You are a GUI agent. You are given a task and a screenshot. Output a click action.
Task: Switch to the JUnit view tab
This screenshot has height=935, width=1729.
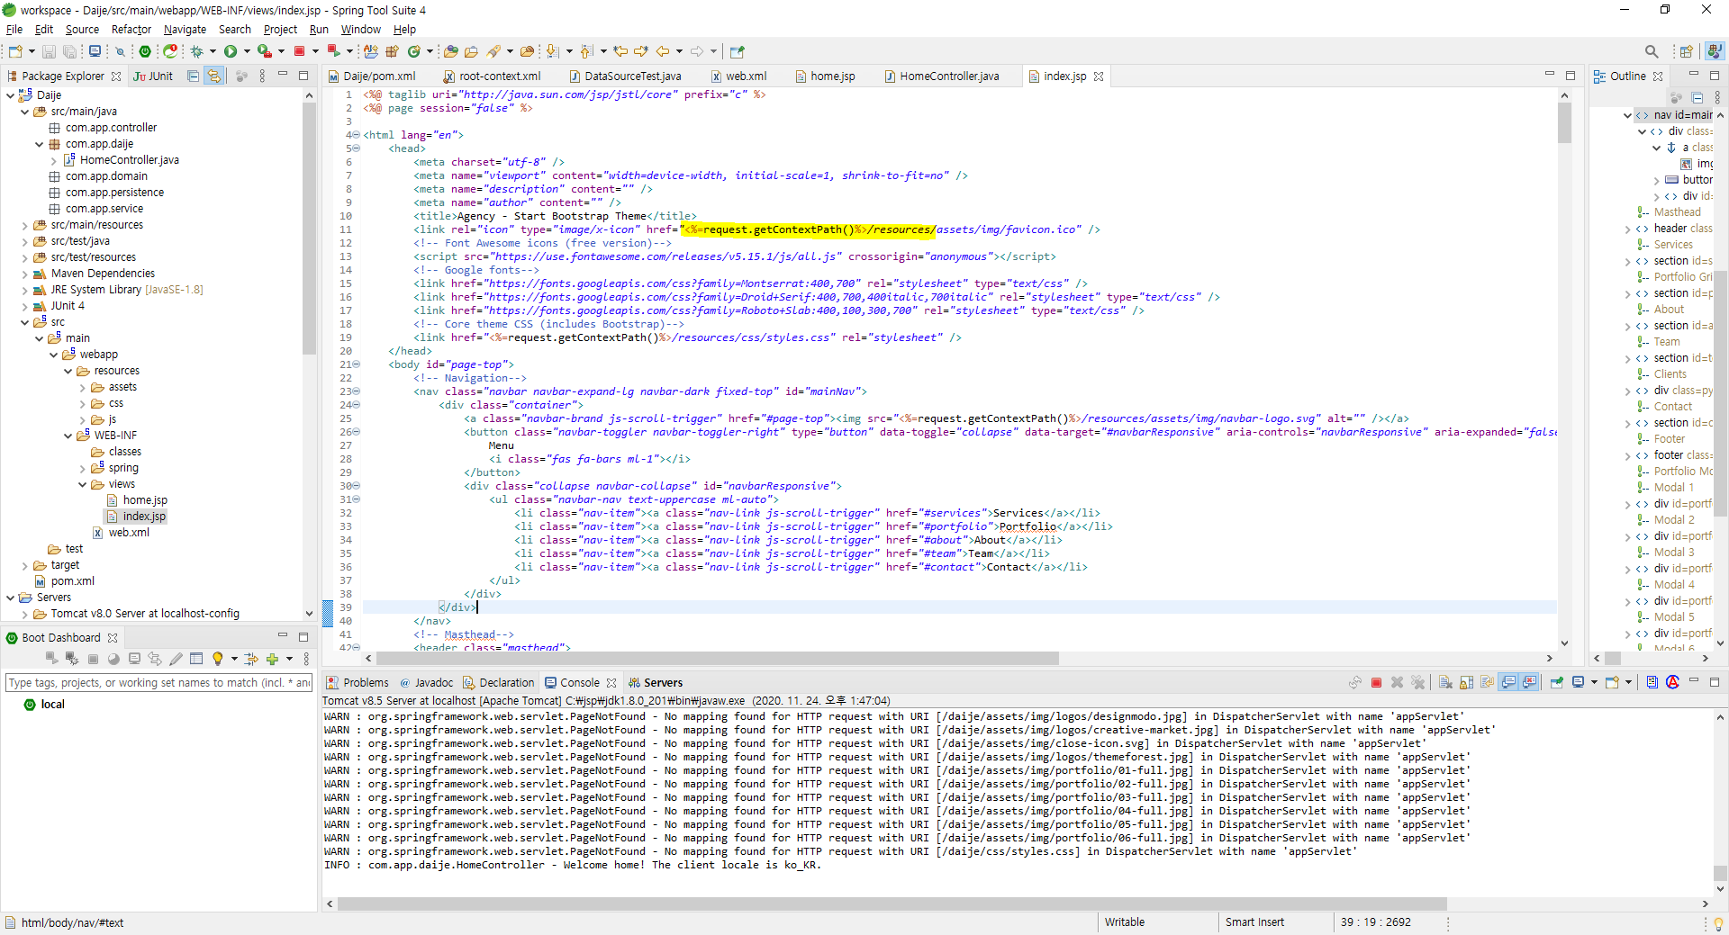pyautogui.click(x=153, y=76)
